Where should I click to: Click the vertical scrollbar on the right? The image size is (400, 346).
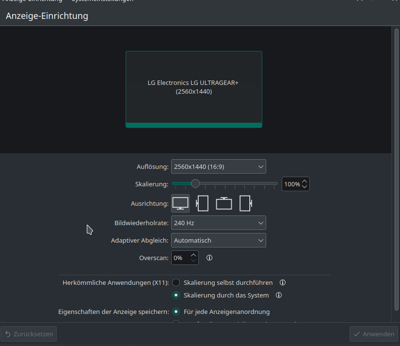pyautogui.click(x=397, y=169)
